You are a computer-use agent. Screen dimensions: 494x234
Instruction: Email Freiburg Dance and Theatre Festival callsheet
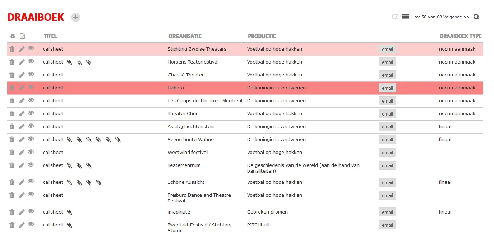[x=387, y=195]
